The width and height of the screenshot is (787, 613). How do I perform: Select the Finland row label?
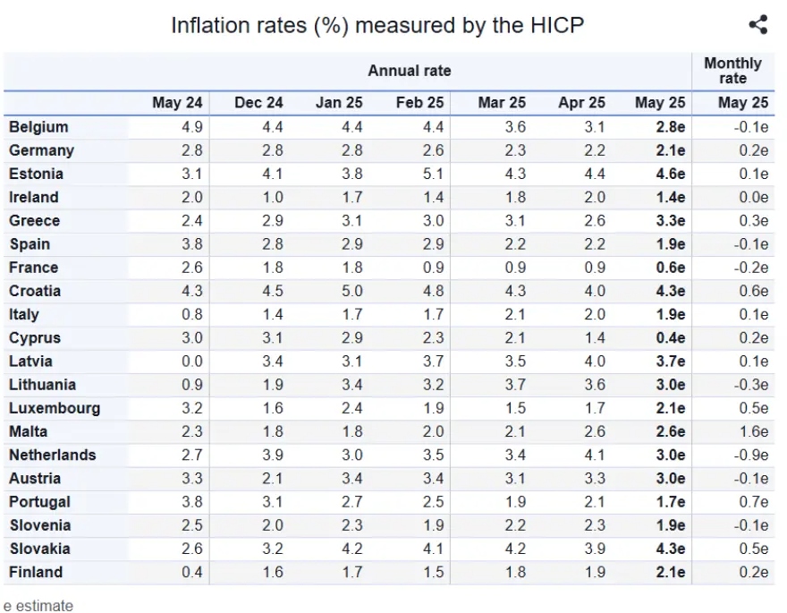36,573
